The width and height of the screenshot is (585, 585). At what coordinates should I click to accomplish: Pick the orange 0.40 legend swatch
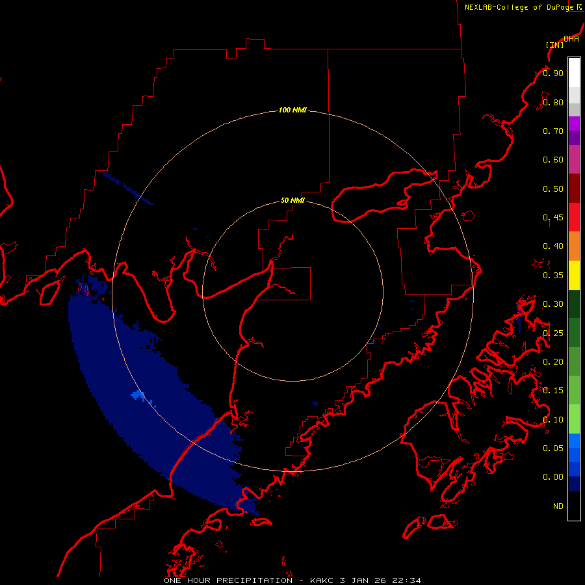pyautogui.click(x=574, y=246)
